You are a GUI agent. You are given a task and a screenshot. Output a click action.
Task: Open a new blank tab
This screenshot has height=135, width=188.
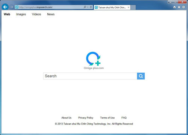click(133, 7)
